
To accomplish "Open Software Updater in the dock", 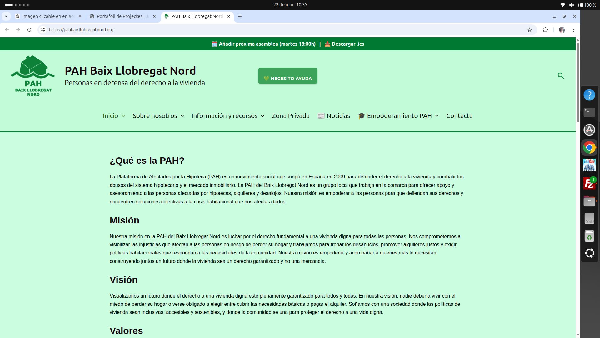I will (589, 130).
